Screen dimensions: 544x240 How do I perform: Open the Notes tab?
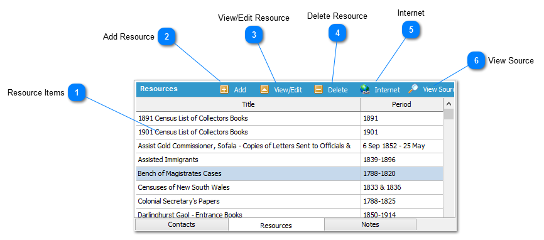click(370, 224)
